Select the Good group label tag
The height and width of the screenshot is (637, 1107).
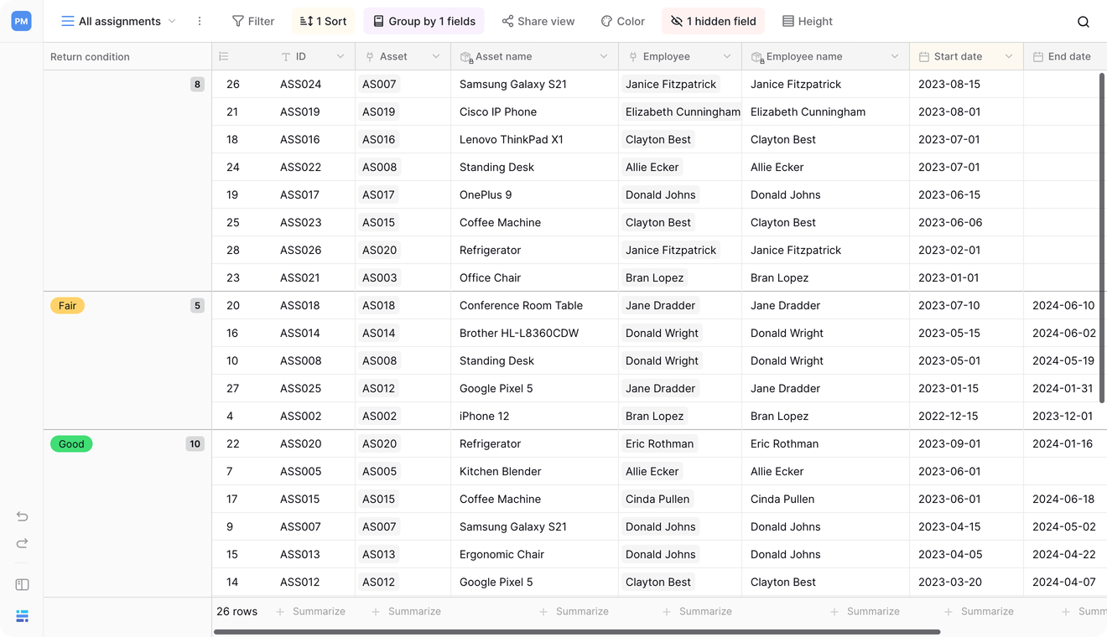71,444
